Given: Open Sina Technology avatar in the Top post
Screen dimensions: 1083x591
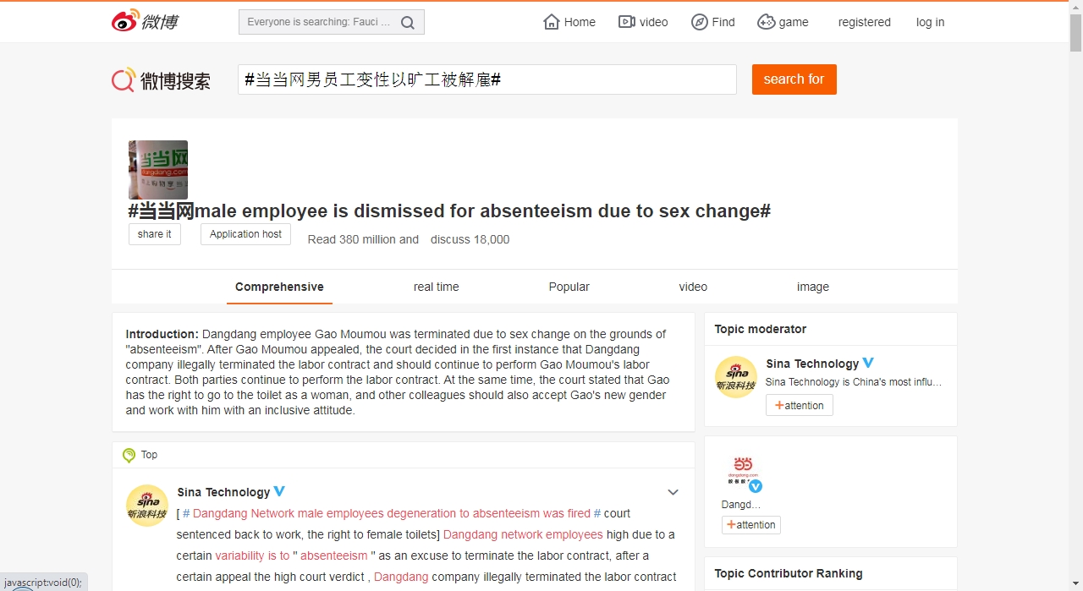Looking at the screenshot, I should pos(147,506).
